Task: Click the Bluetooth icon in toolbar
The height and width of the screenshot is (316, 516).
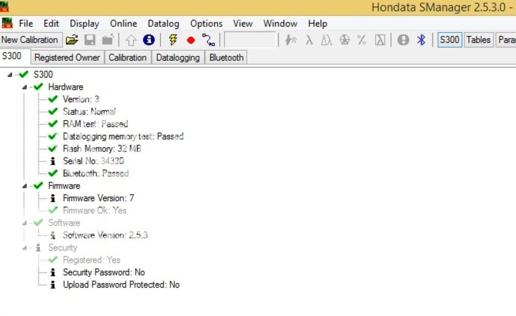Action: point(421,40)
